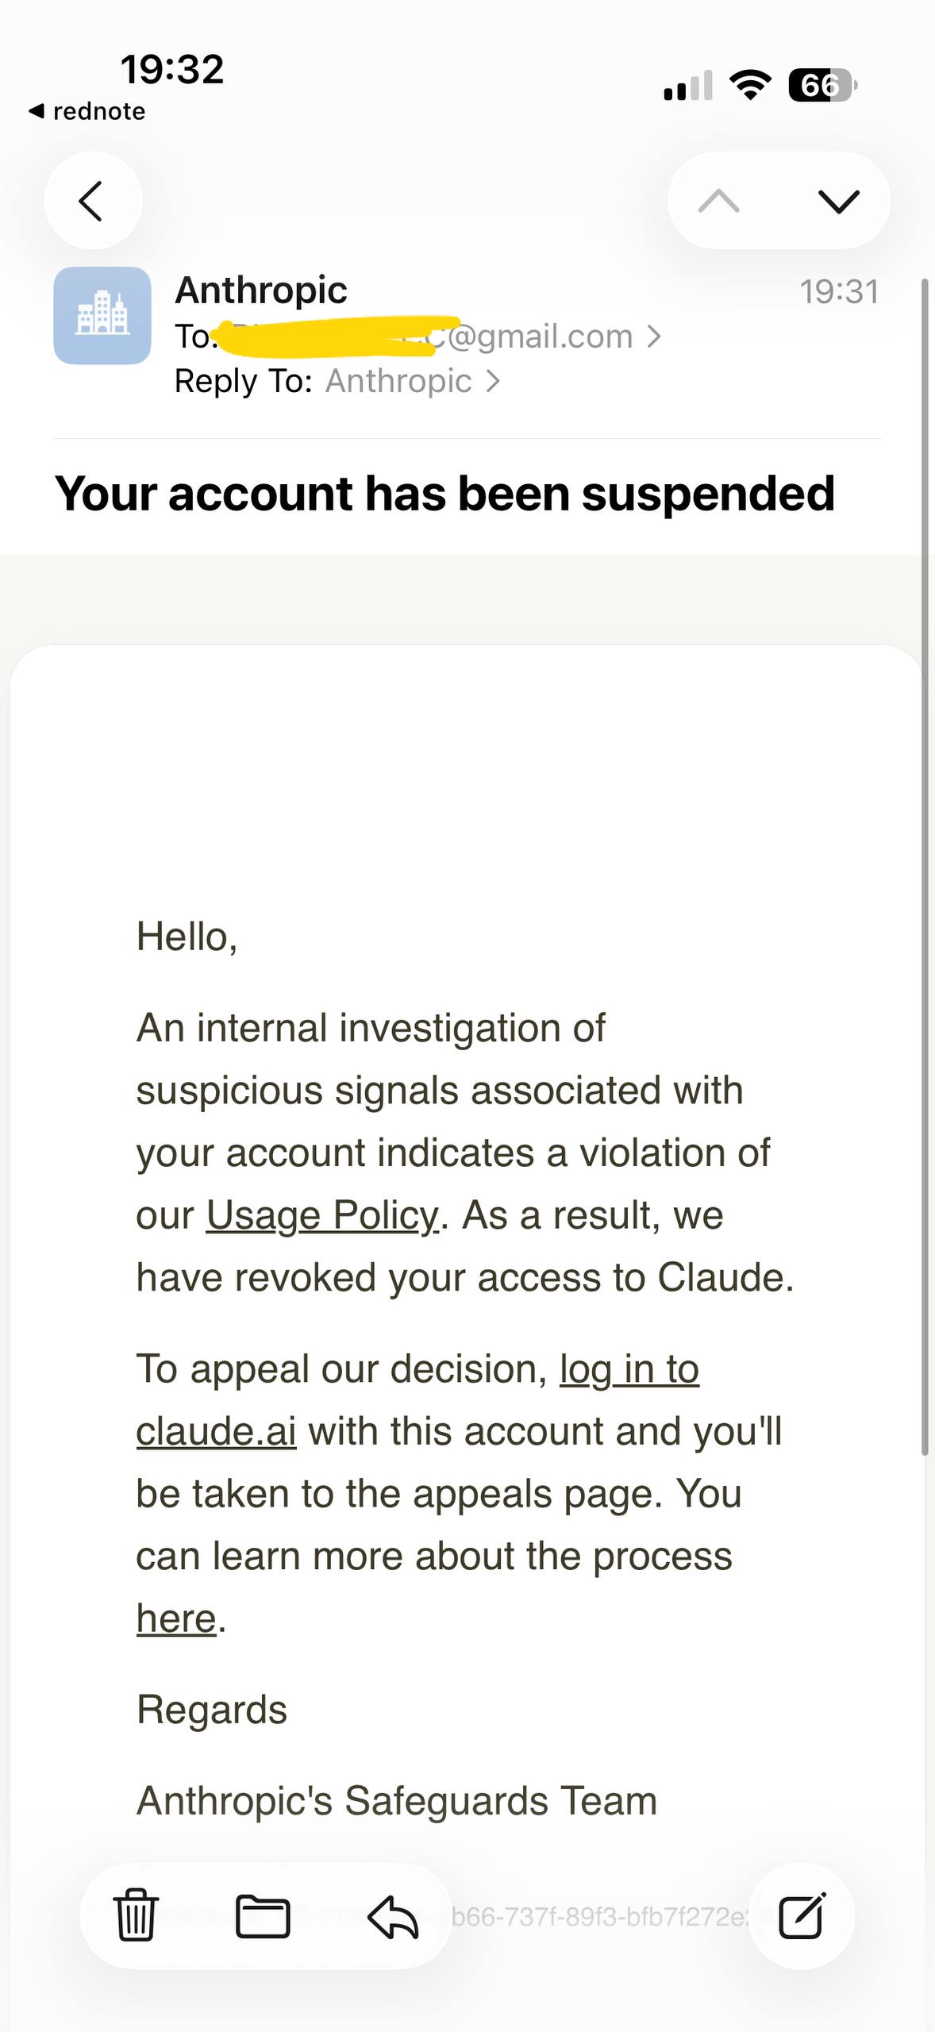Image resolution: width=935 pixels, height=2032 pixels.
Task: Compose a new message
Action: pos(802,1915)
